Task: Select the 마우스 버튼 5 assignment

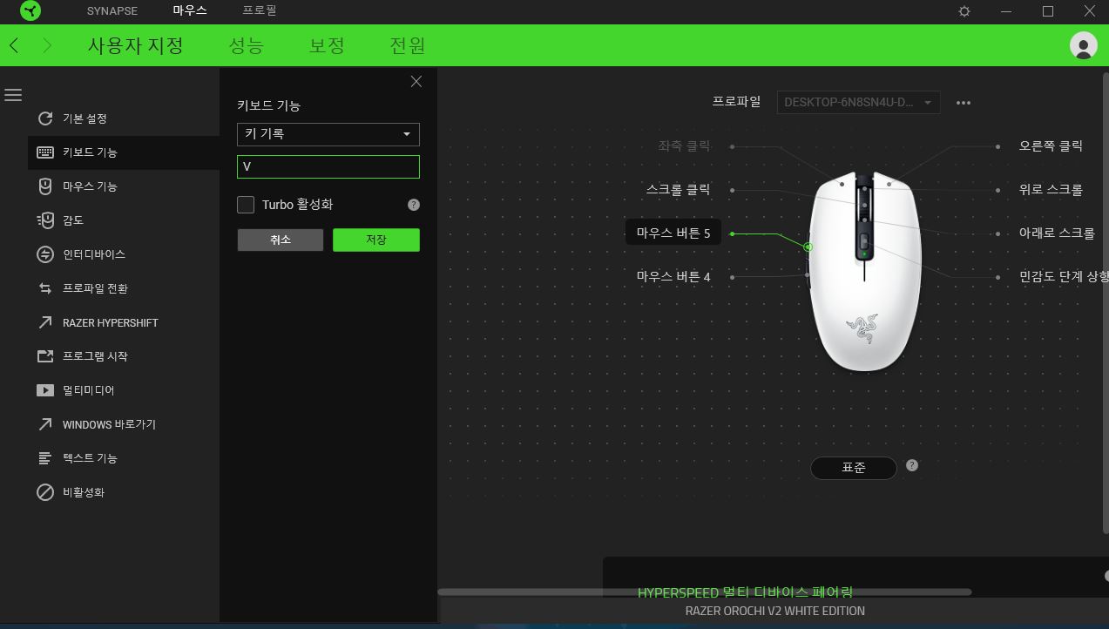Action: (673, 233)
